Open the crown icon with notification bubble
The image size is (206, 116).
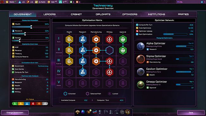[x=89, y=112]
